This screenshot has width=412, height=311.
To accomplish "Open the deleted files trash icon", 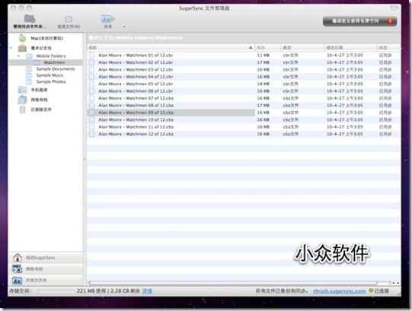I will tap(23, 109).
